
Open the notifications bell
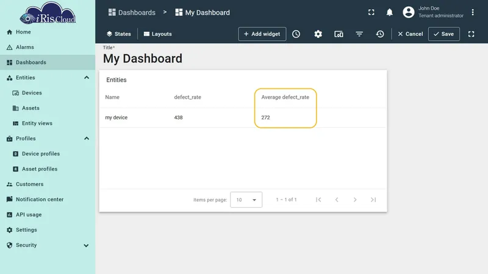[389, 12]
